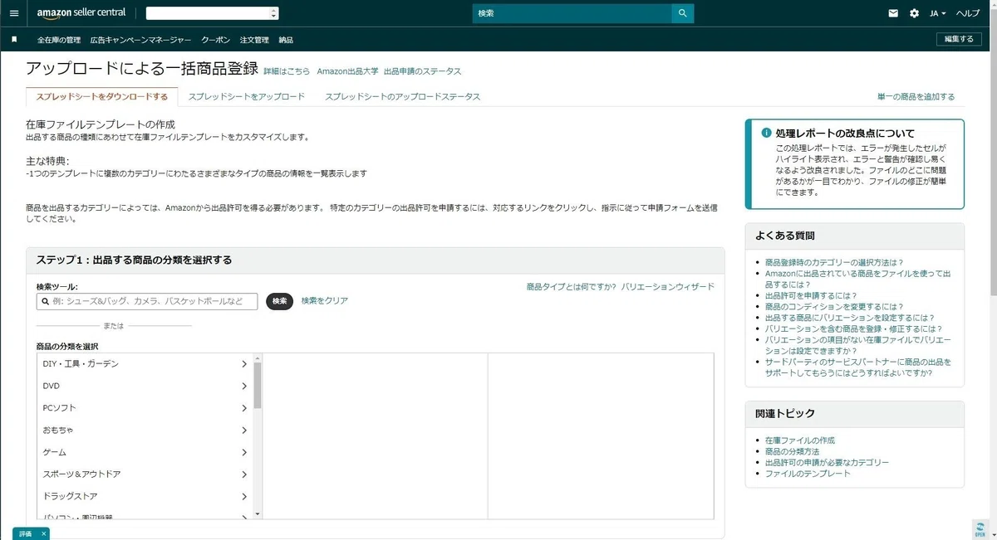Click 検索をクリア link
997x540 pixels.
coord(325,300)
